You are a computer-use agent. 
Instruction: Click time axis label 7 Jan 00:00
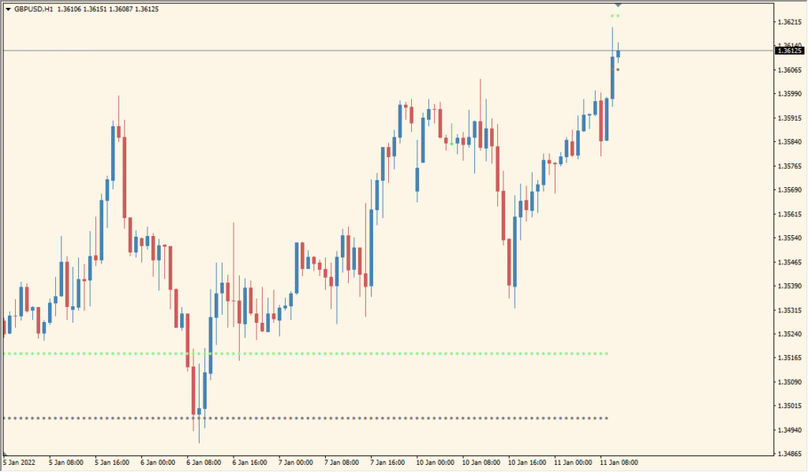tap(295, 463)
